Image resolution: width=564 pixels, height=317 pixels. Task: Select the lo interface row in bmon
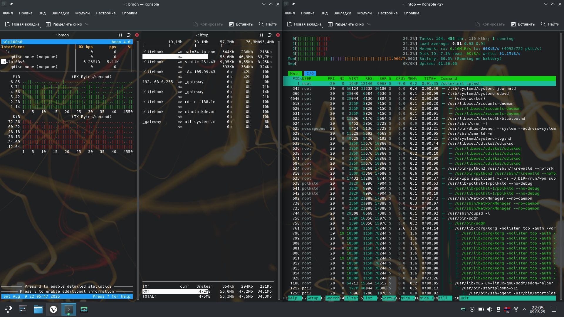(67, 52)
